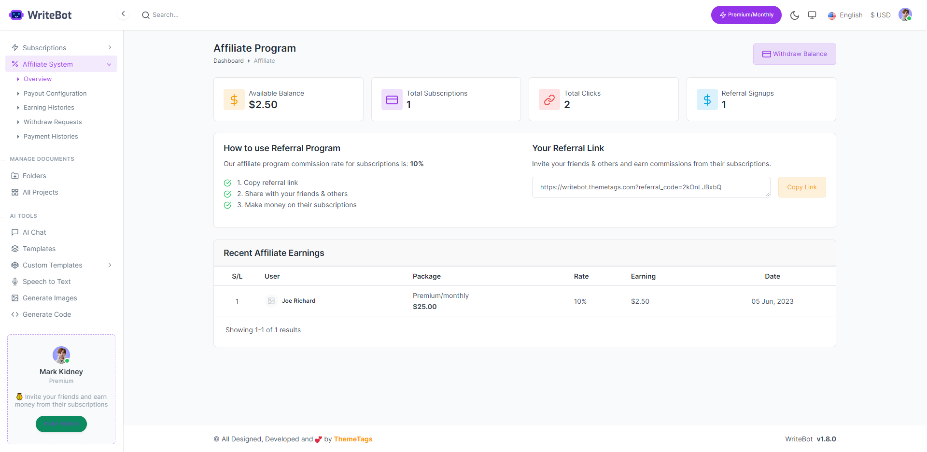Open the Withdraw Balance dialog

tap(794, 54)
